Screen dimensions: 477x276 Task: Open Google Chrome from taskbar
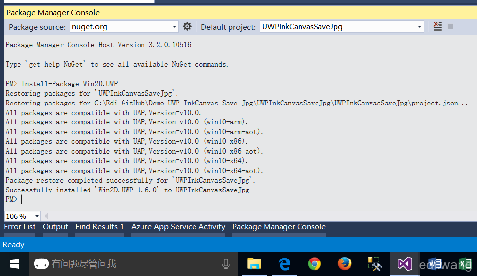(x=314, y=264)
